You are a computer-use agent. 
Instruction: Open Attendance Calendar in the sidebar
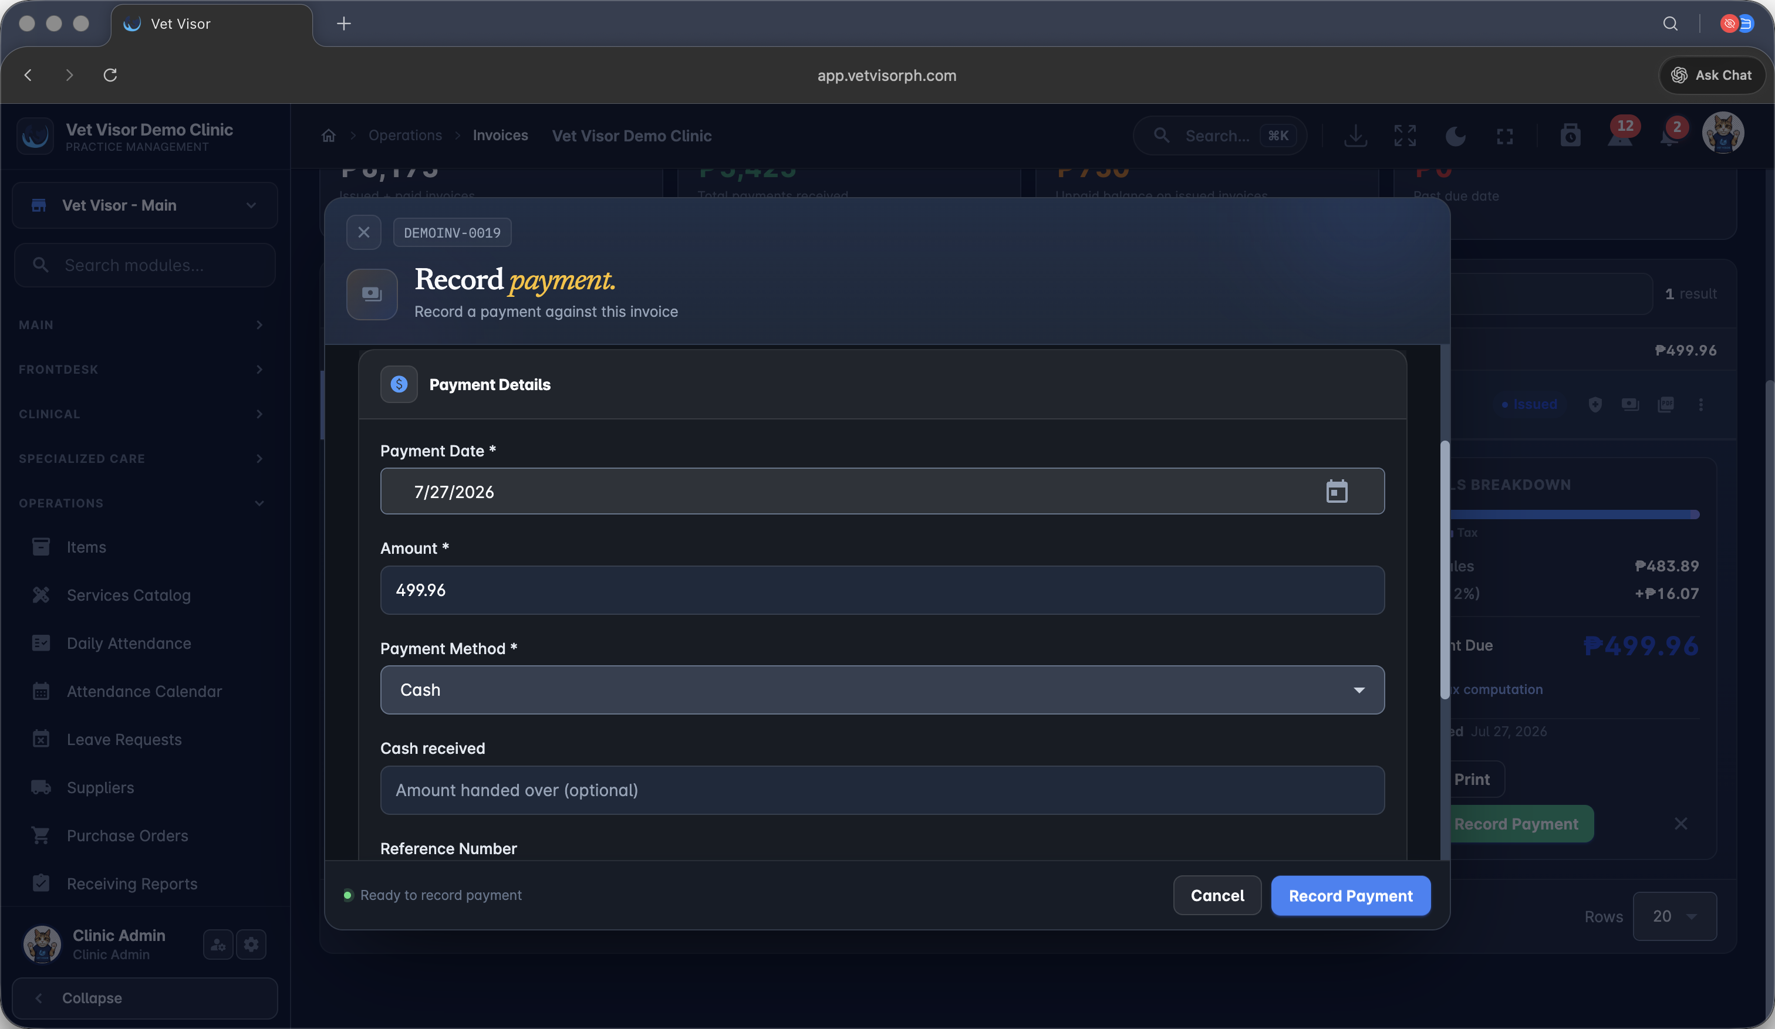tap(145, 691)
